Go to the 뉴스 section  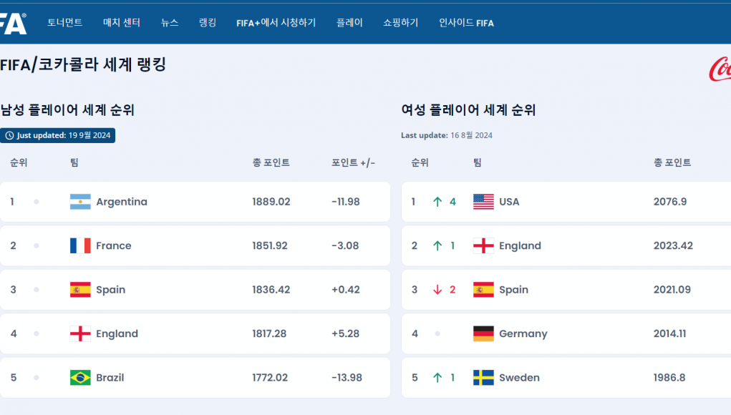click(170, 23)
